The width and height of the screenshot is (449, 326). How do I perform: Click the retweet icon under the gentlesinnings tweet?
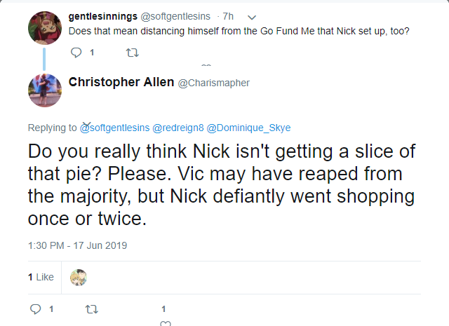(x=133, y=53)
